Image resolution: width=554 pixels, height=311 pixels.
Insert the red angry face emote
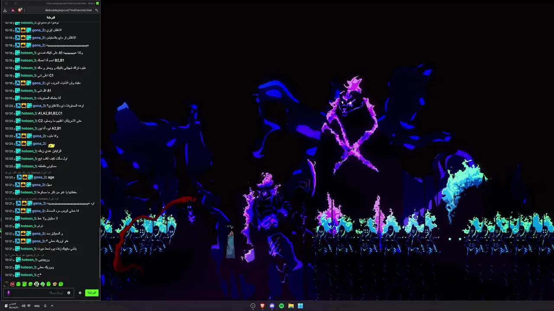tap(12, 284)
